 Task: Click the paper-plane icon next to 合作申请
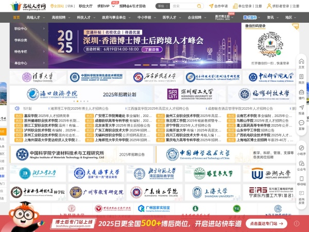point(211,6)
